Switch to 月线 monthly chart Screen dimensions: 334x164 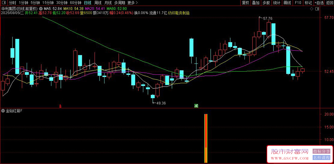[108, 3]
